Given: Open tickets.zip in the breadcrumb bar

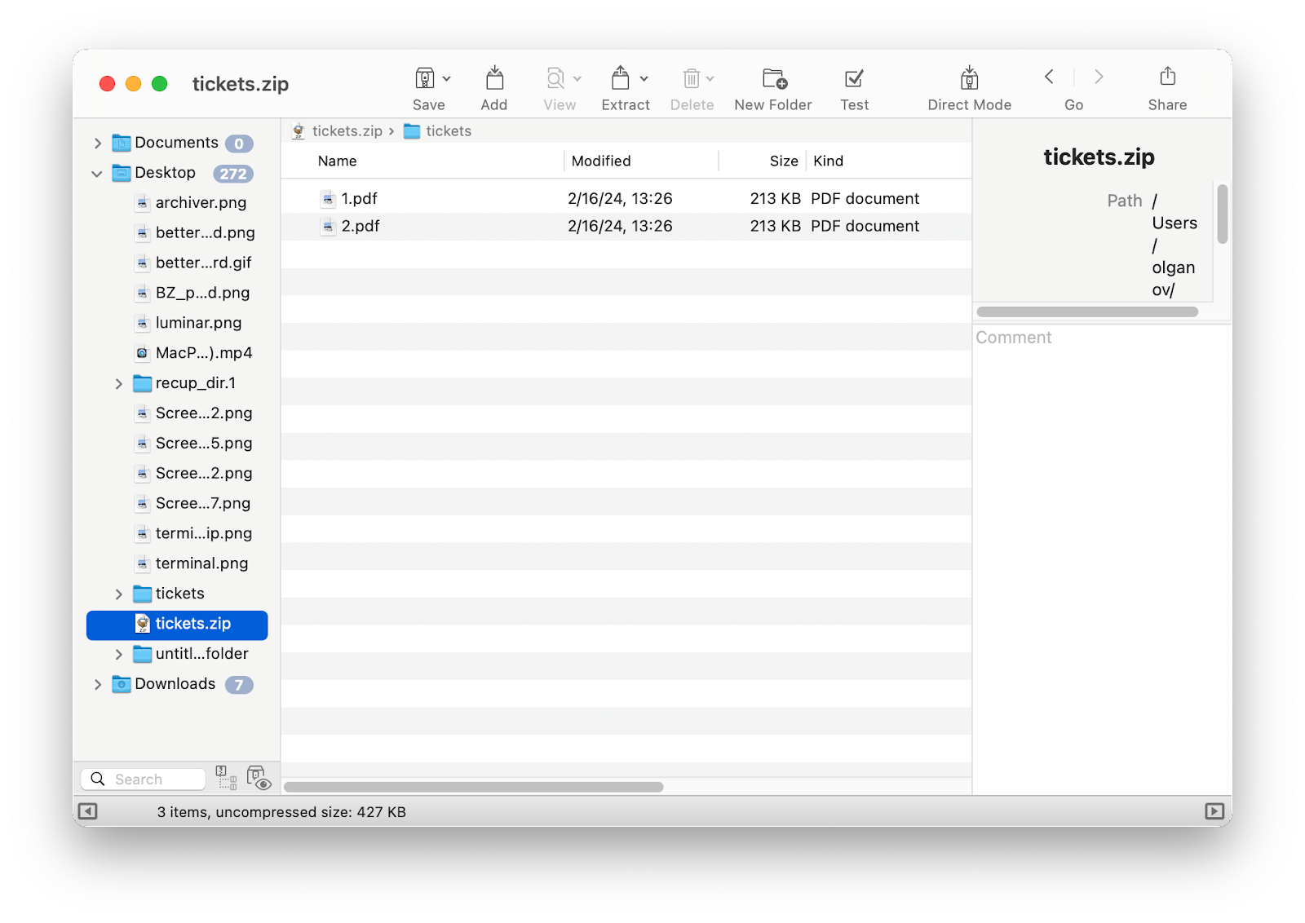Looking at the screenshot, I should click(347, 130).
